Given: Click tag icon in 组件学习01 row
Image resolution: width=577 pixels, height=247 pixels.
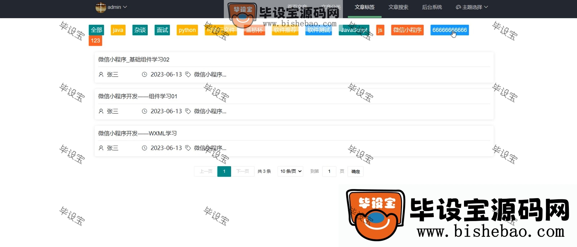Looking at the screenshot, I should pyautogui.click(x=188, y=111).
